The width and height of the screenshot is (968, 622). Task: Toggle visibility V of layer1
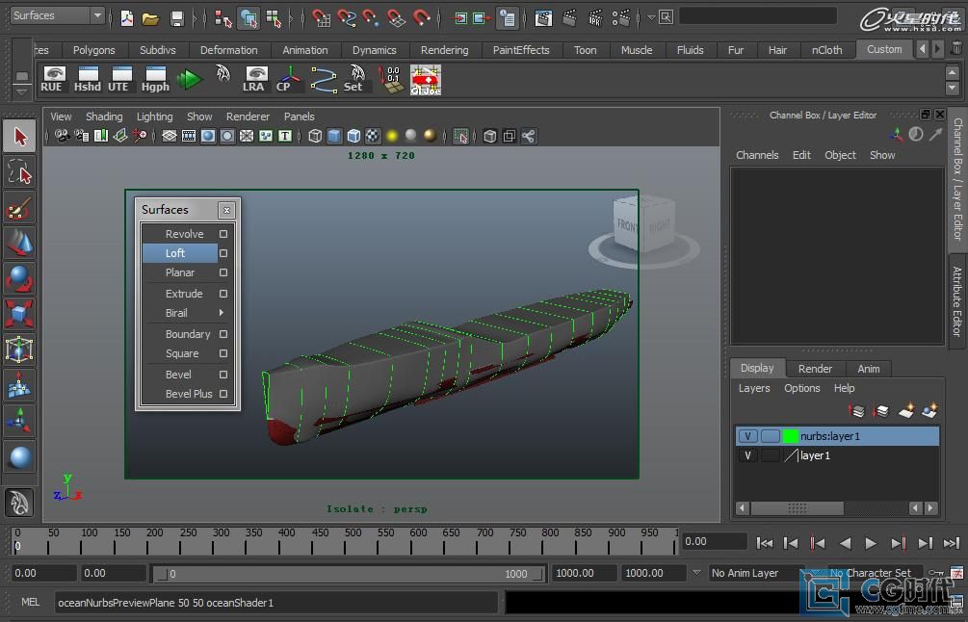click(x=747, y=456)
